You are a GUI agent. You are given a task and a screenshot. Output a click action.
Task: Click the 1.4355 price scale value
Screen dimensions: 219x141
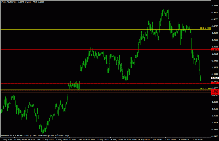click(x=215, y=6)
